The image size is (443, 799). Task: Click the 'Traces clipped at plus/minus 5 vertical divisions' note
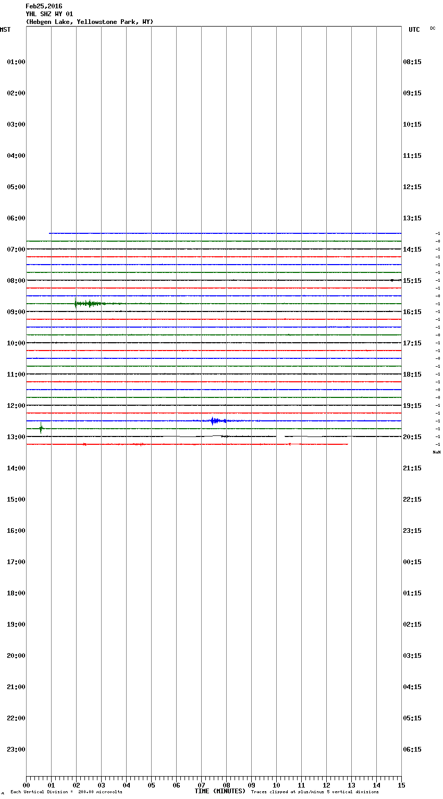point(315,792)
